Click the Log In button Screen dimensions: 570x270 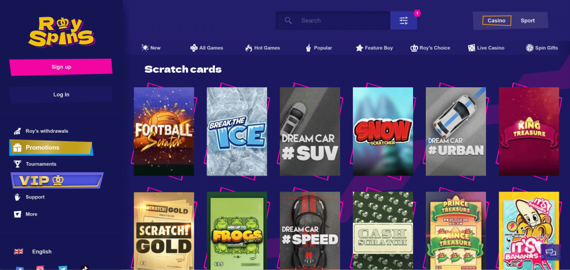[x=61, y=94]
